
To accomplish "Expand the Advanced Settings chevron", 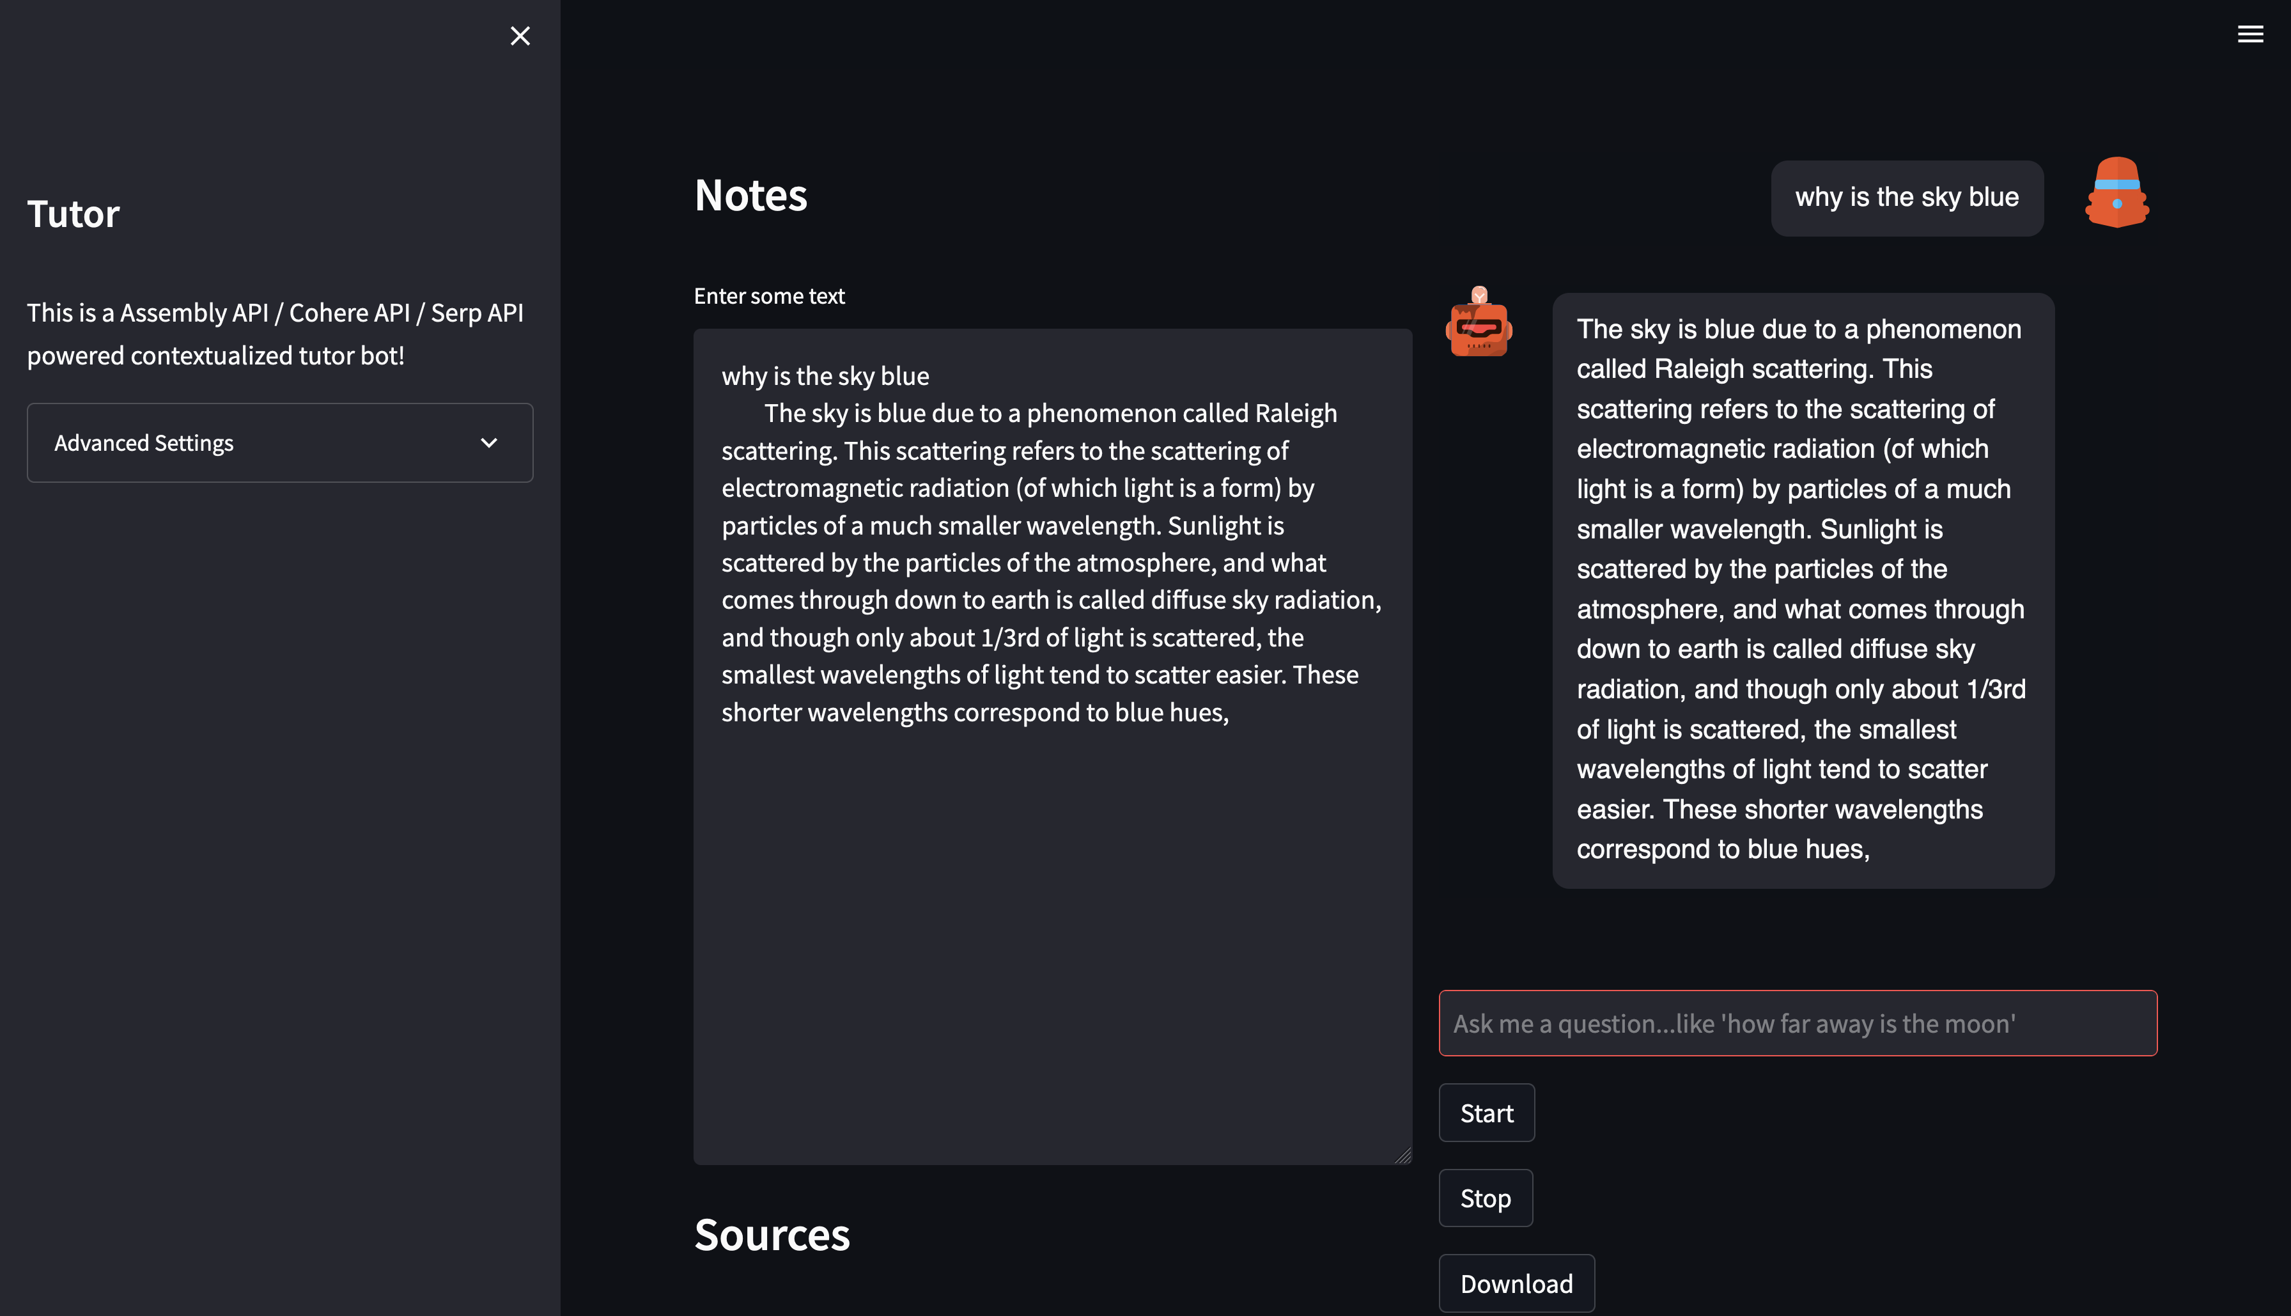I will [x=489, y=443].
